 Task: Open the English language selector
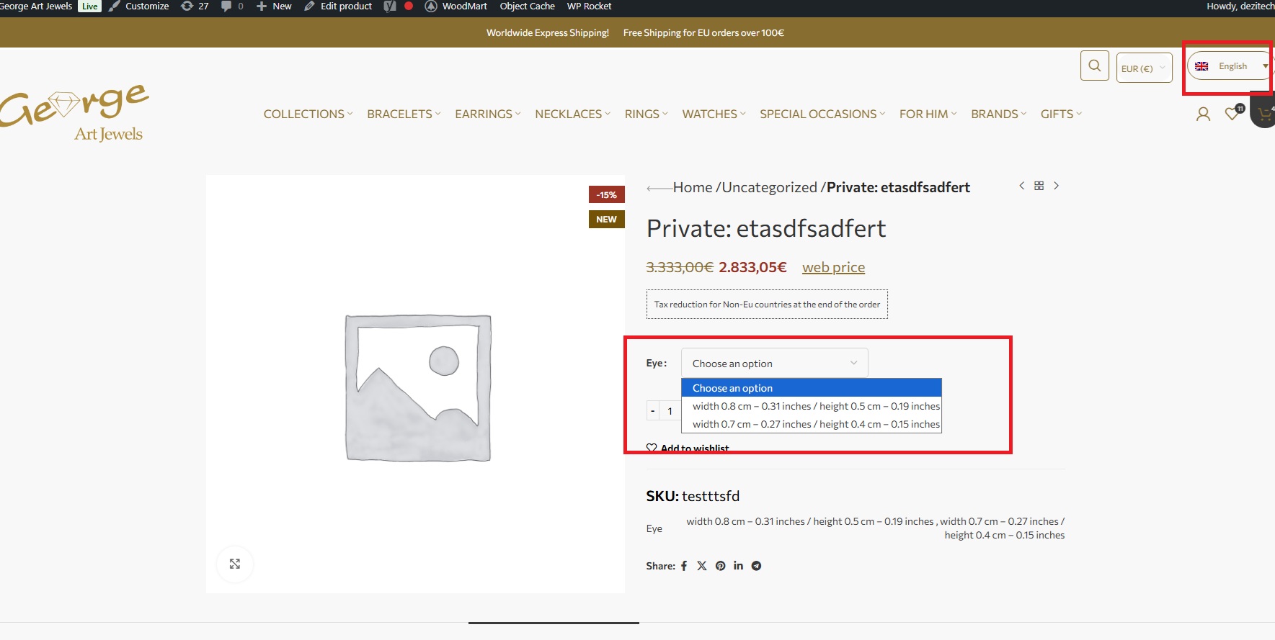[x=1230, y=66]
